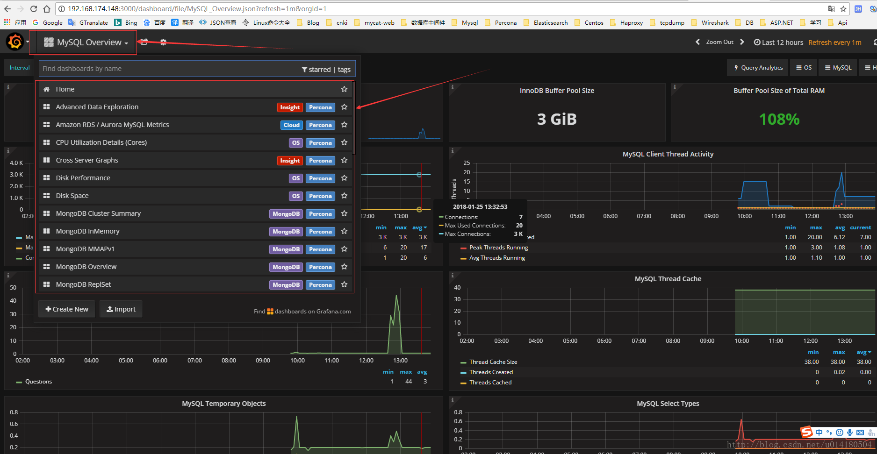Screen dimensions: 877x454
Task: Open browser home page icon
Action: click(46, 9)
